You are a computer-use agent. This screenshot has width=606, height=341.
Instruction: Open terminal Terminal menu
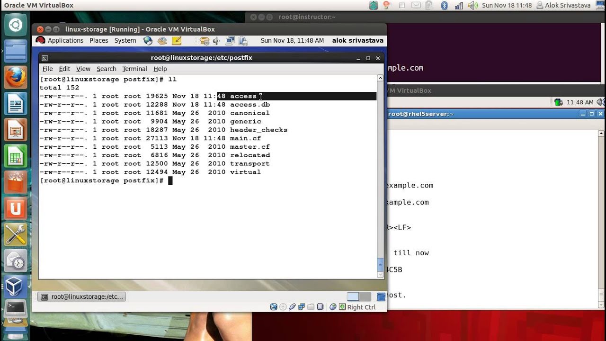(x=134, y=69)
